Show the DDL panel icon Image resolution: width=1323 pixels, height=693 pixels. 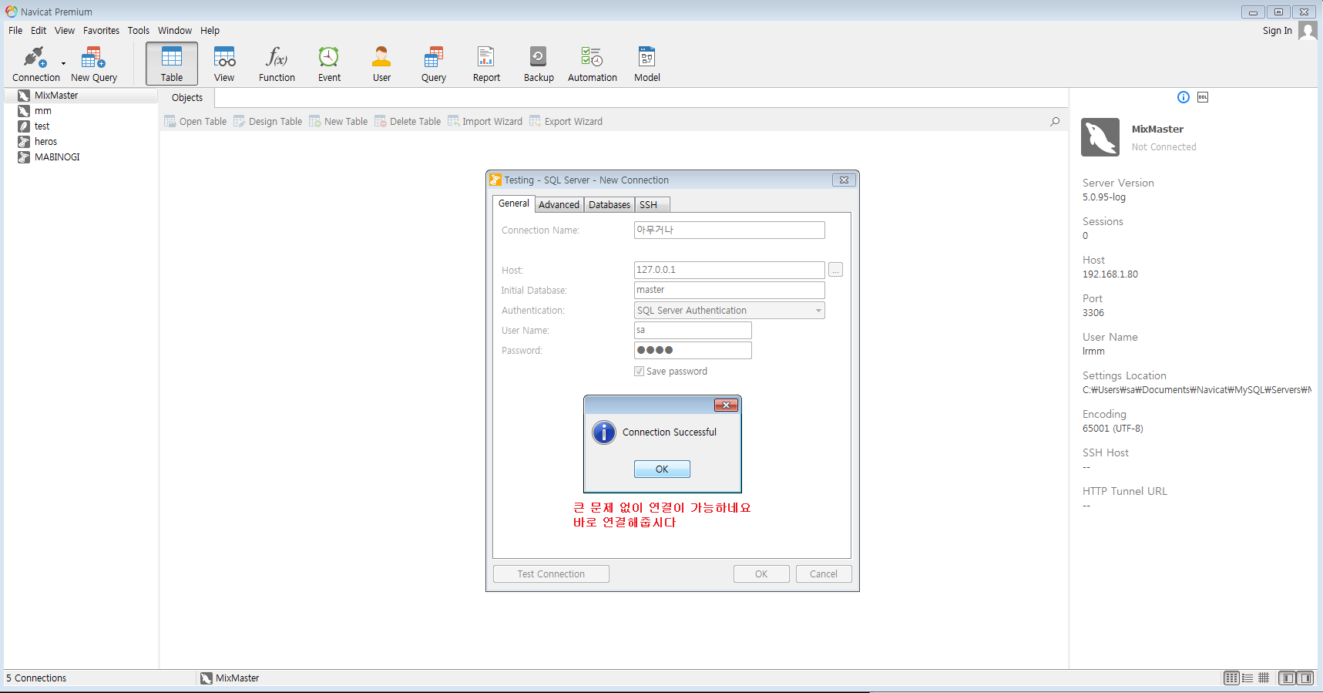pos(1203,97)
